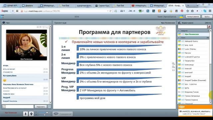Open the layout grid icon left of SOVA
The image size is (213, 120).
click(2, 17)
